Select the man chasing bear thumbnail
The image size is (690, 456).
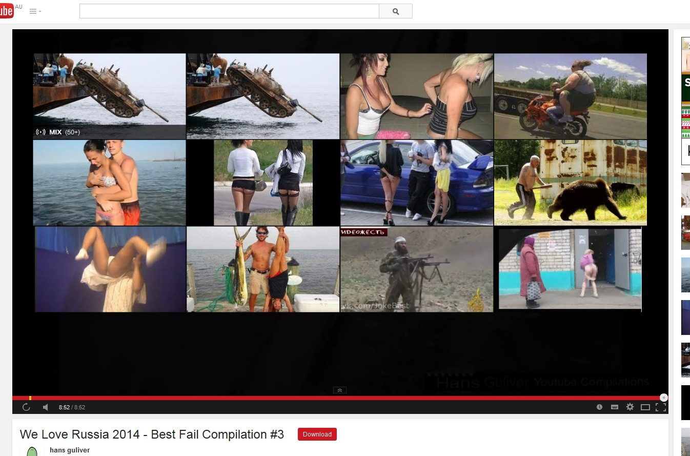[570, 183]
